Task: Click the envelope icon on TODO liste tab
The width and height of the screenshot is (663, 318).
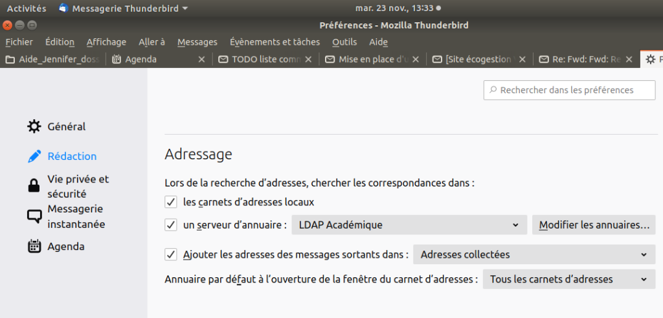Action: [223, 60]
